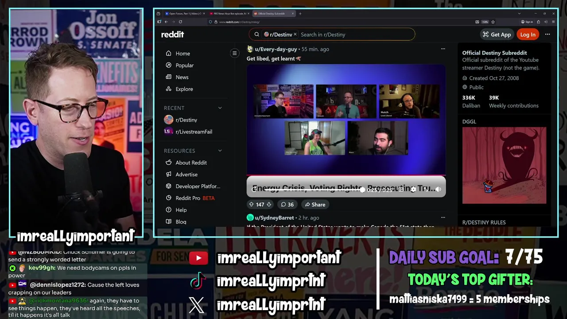The image size is (567, 319).
Task: Click the browser Sign in button
Action: tap(527, 22)
